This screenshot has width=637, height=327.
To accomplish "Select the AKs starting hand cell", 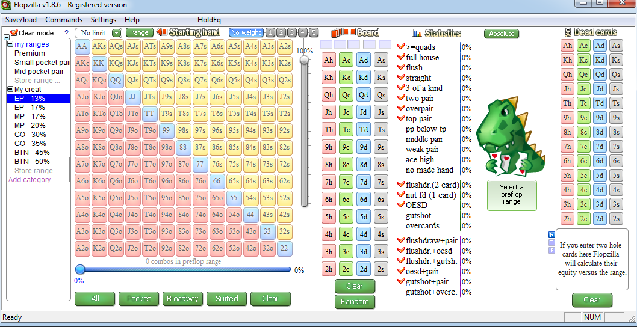I will pyautogui.click(x=99, y=47).
